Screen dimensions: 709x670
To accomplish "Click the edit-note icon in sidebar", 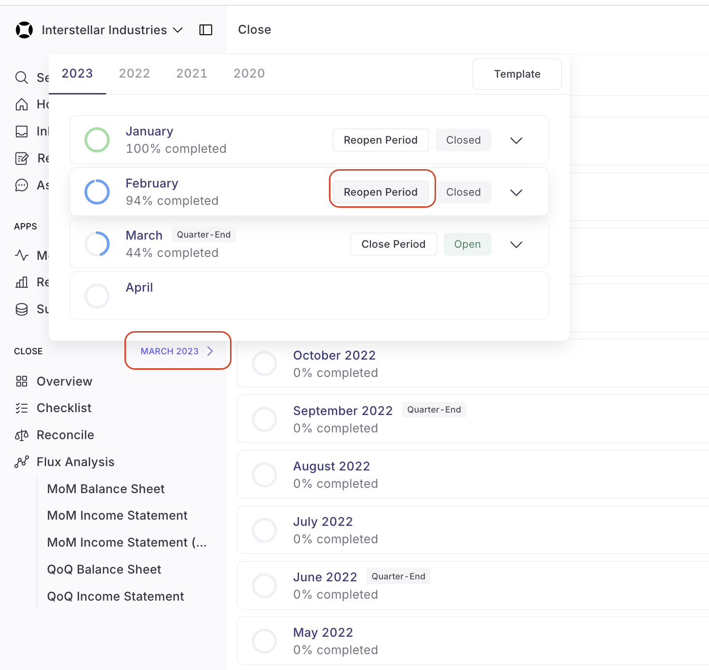I will coord(22,158).
